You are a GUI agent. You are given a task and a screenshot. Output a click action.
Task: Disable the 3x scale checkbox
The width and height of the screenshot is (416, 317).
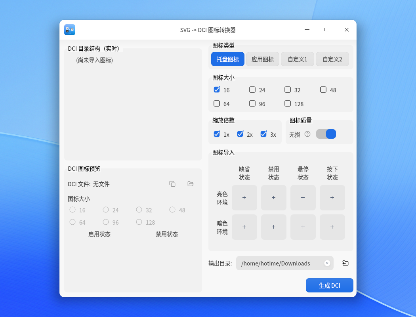point(263,134)
